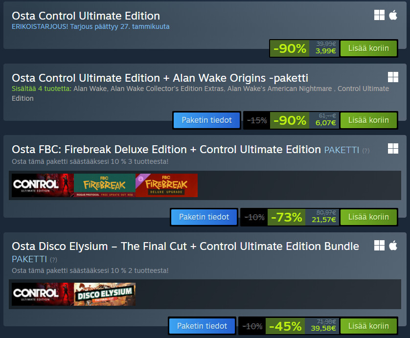Screen dimensions: 410x338
Task: Click Apple icon on Disco Elysium bundle
Action: click(393, 245)
